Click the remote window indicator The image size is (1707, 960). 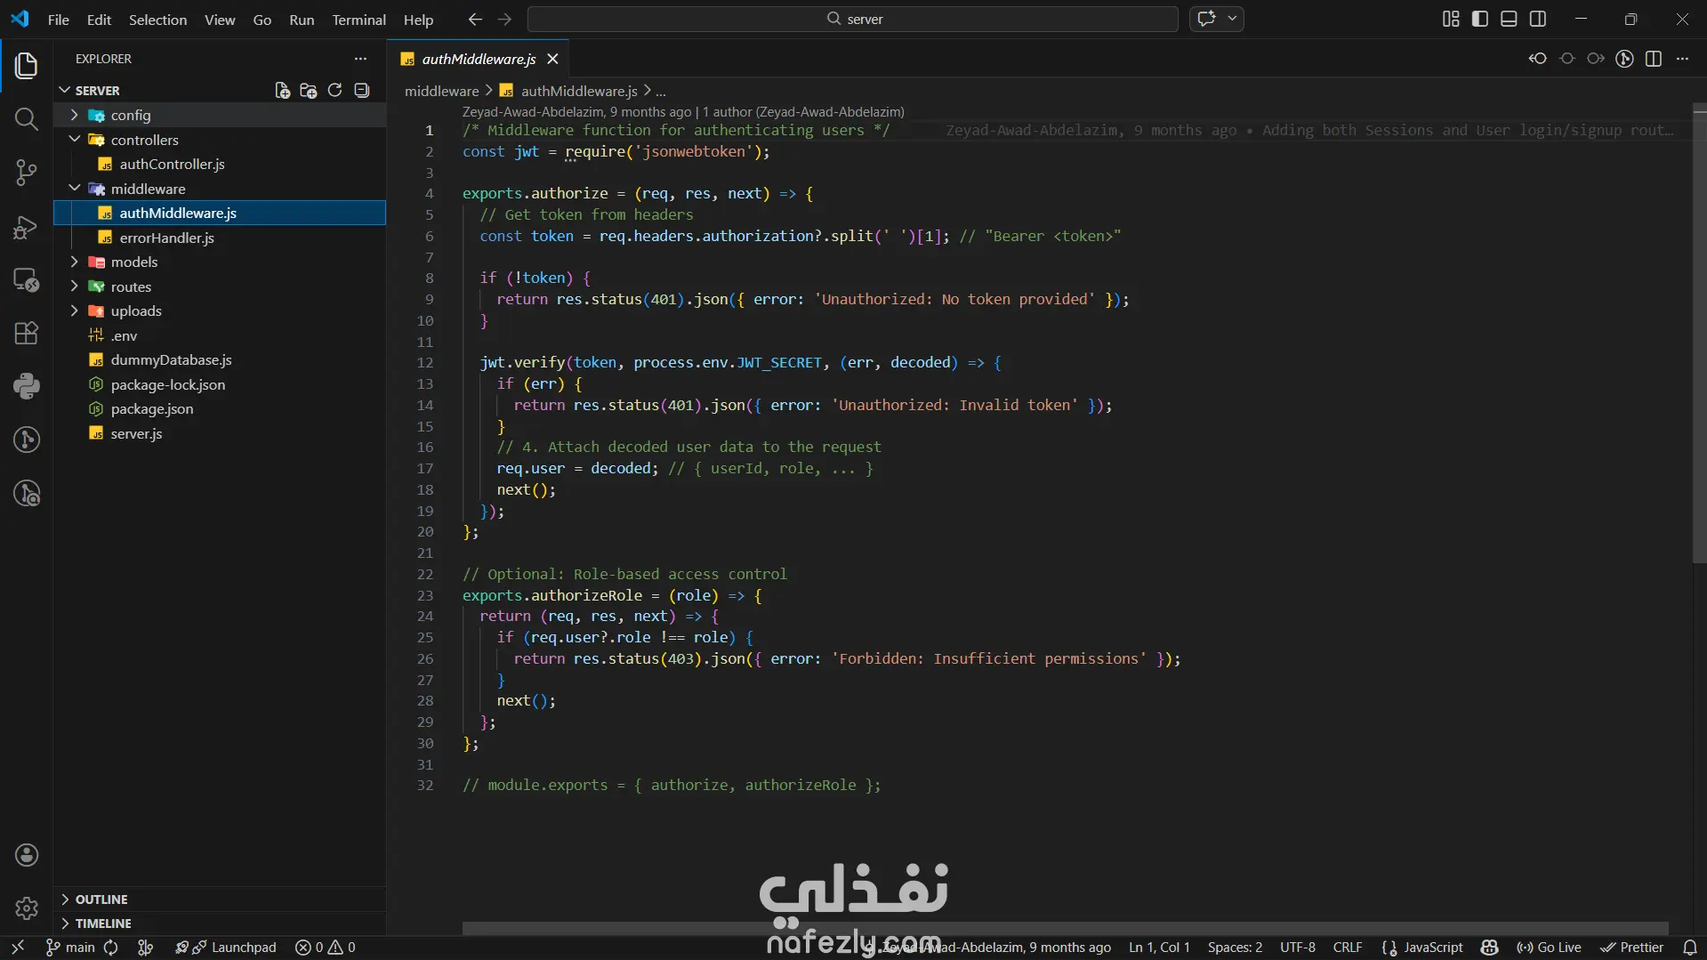coord(17,948)
